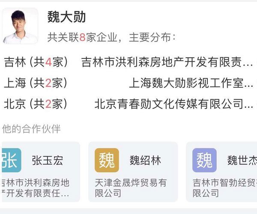
Task: Open the profile photo thumbnail
Action: point(20,26)
